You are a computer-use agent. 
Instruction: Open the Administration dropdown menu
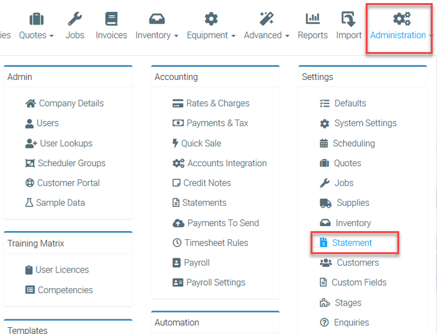click(400, 27)
